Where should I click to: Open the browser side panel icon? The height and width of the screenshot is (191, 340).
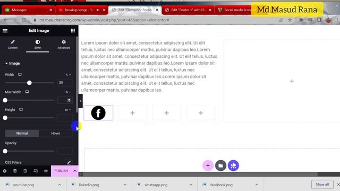coord(319,20)
